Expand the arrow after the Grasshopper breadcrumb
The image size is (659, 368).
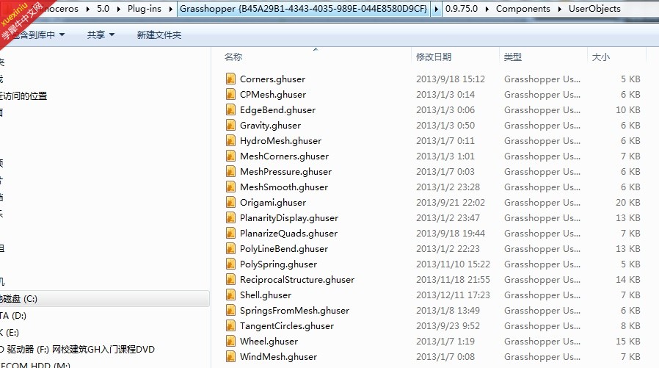click(436, 9)
